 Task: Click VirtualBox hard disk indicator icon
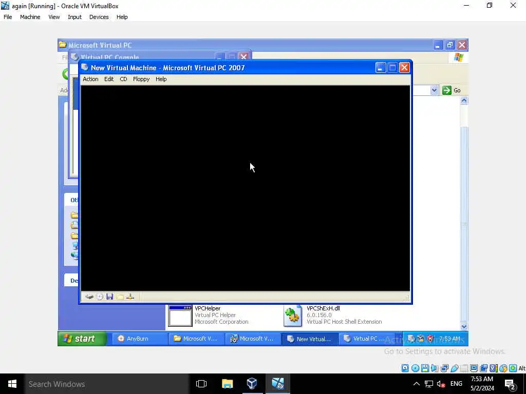(405, 368)
